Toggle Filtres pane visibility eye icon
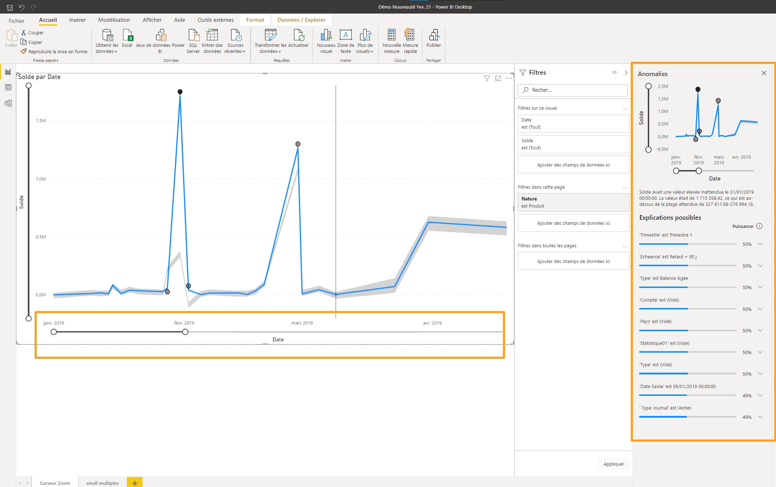The image size is (776, 487). click(x=614, y=73)
